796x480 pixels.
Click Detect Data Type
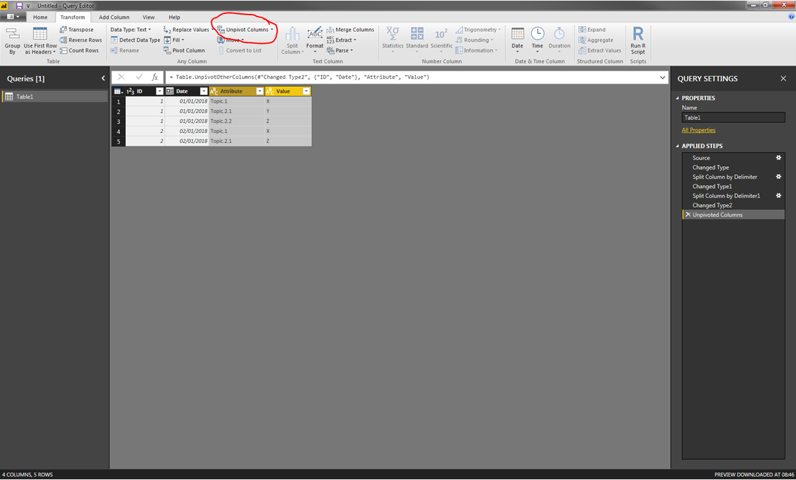click(135, 40)
